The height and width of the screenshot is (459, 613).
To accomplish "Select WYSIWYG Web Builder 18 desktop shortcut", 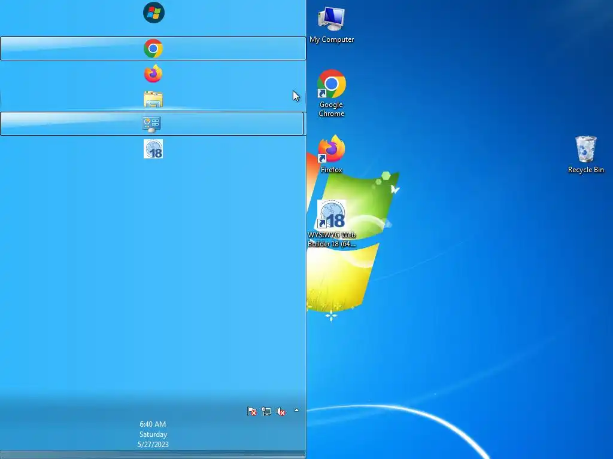I will coord(332,224).
